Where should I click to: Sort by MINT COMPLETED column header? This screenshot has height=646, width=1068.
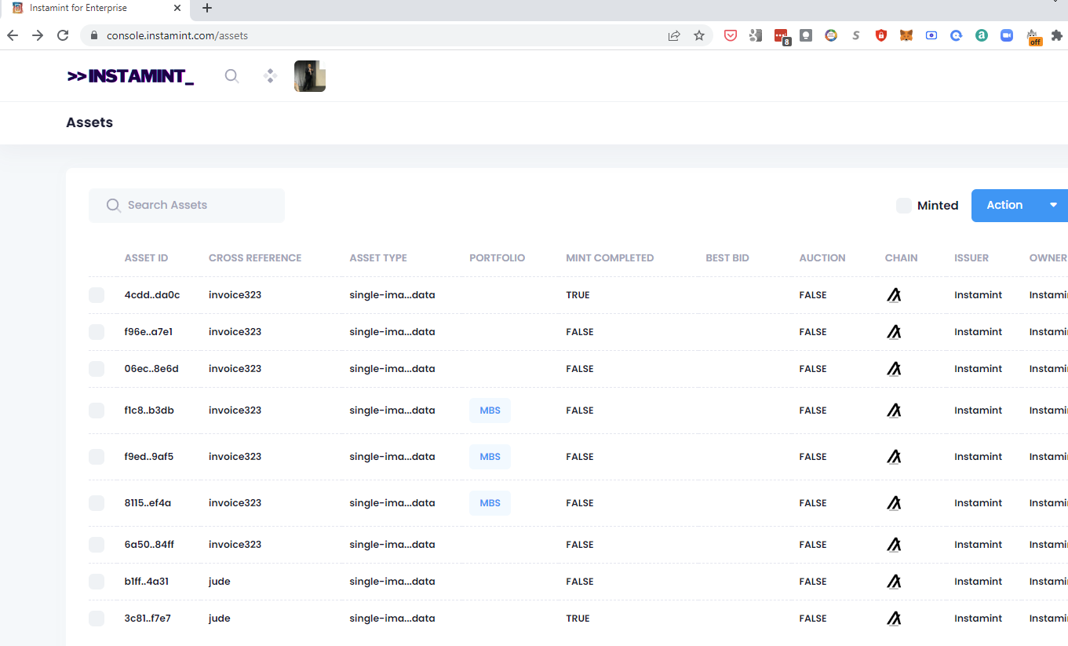point(610,257)
